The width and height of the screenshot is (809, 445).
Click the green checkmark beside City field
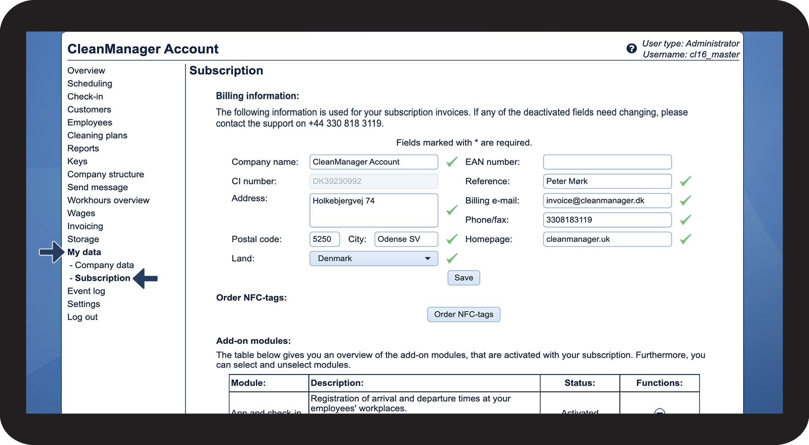coord(452,239)
